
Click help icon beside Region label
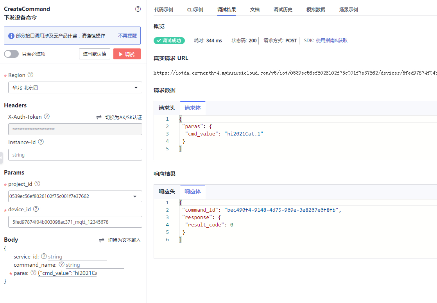[x=30, y=75]
